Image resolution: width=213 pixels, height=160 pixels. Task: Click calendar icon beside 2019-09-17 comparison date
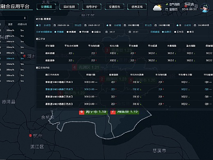click(x=85, y=25)
